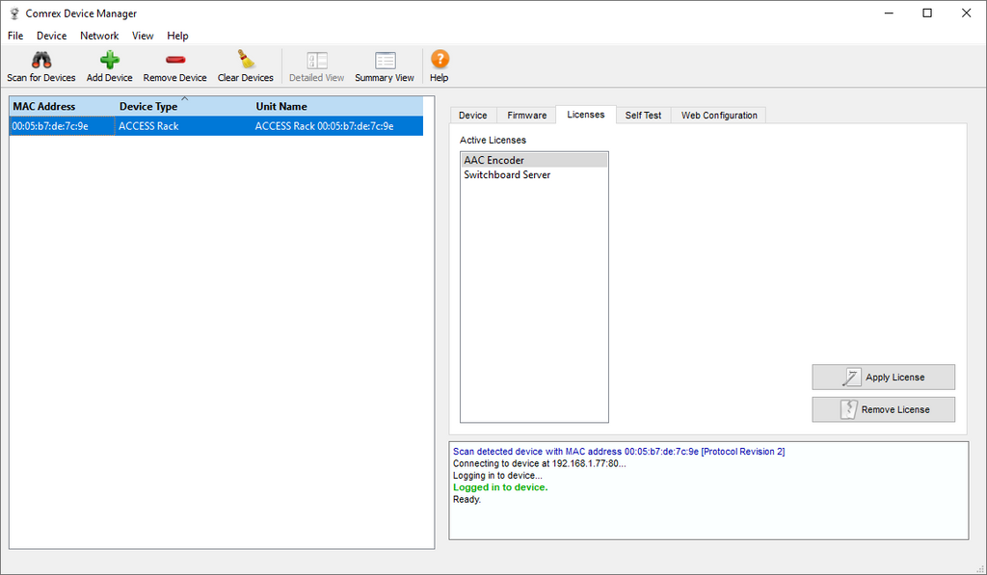Click the 'Scan detected device' log line
This screenshot has width=987, height=575.
click(x=619, y=452)
